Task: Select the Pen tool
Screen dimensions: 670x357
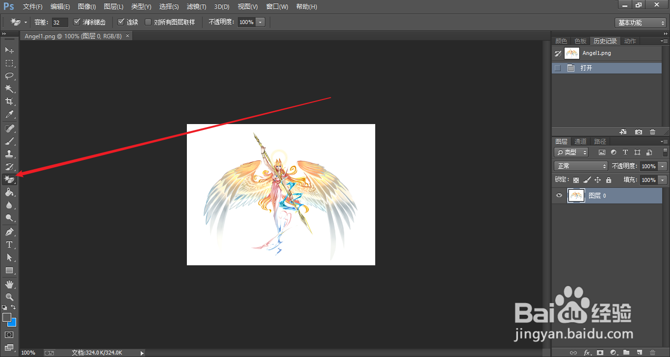Action: (x=9, y=232)
